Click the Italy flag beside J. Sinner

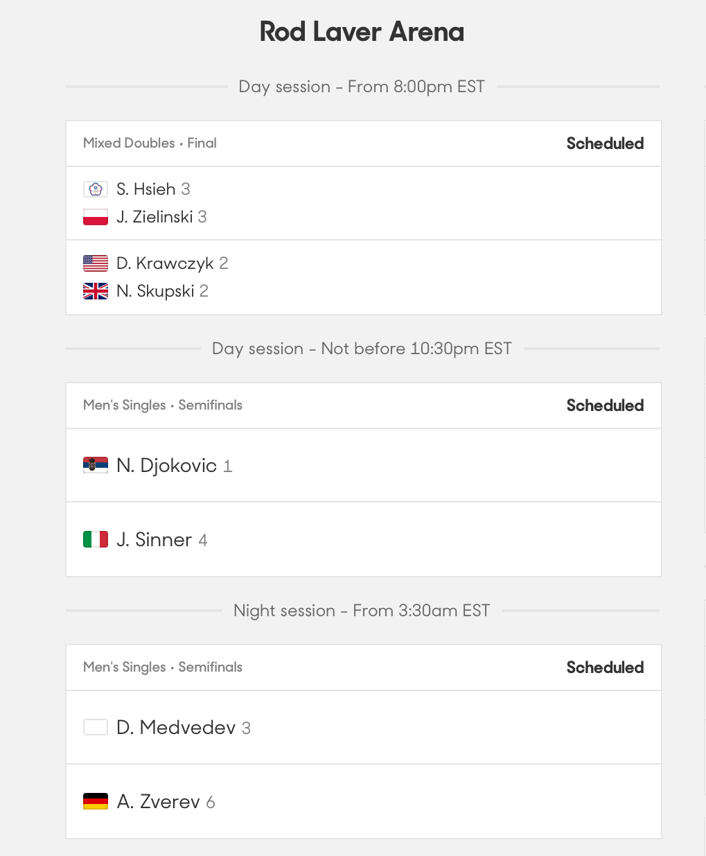[x=96, y=539]
